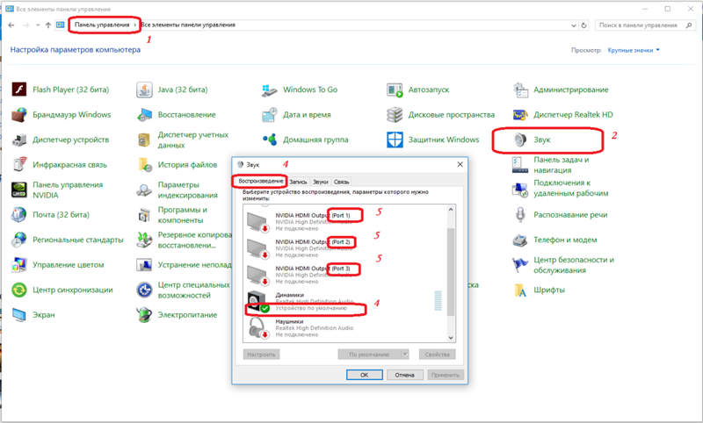Click OK button in Звук dialog
The image size is (703, 423).
click(365, 375)
